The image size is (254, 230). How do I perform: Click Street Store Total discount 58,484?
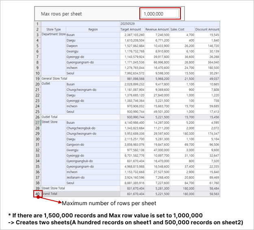[x=207, y=188]
